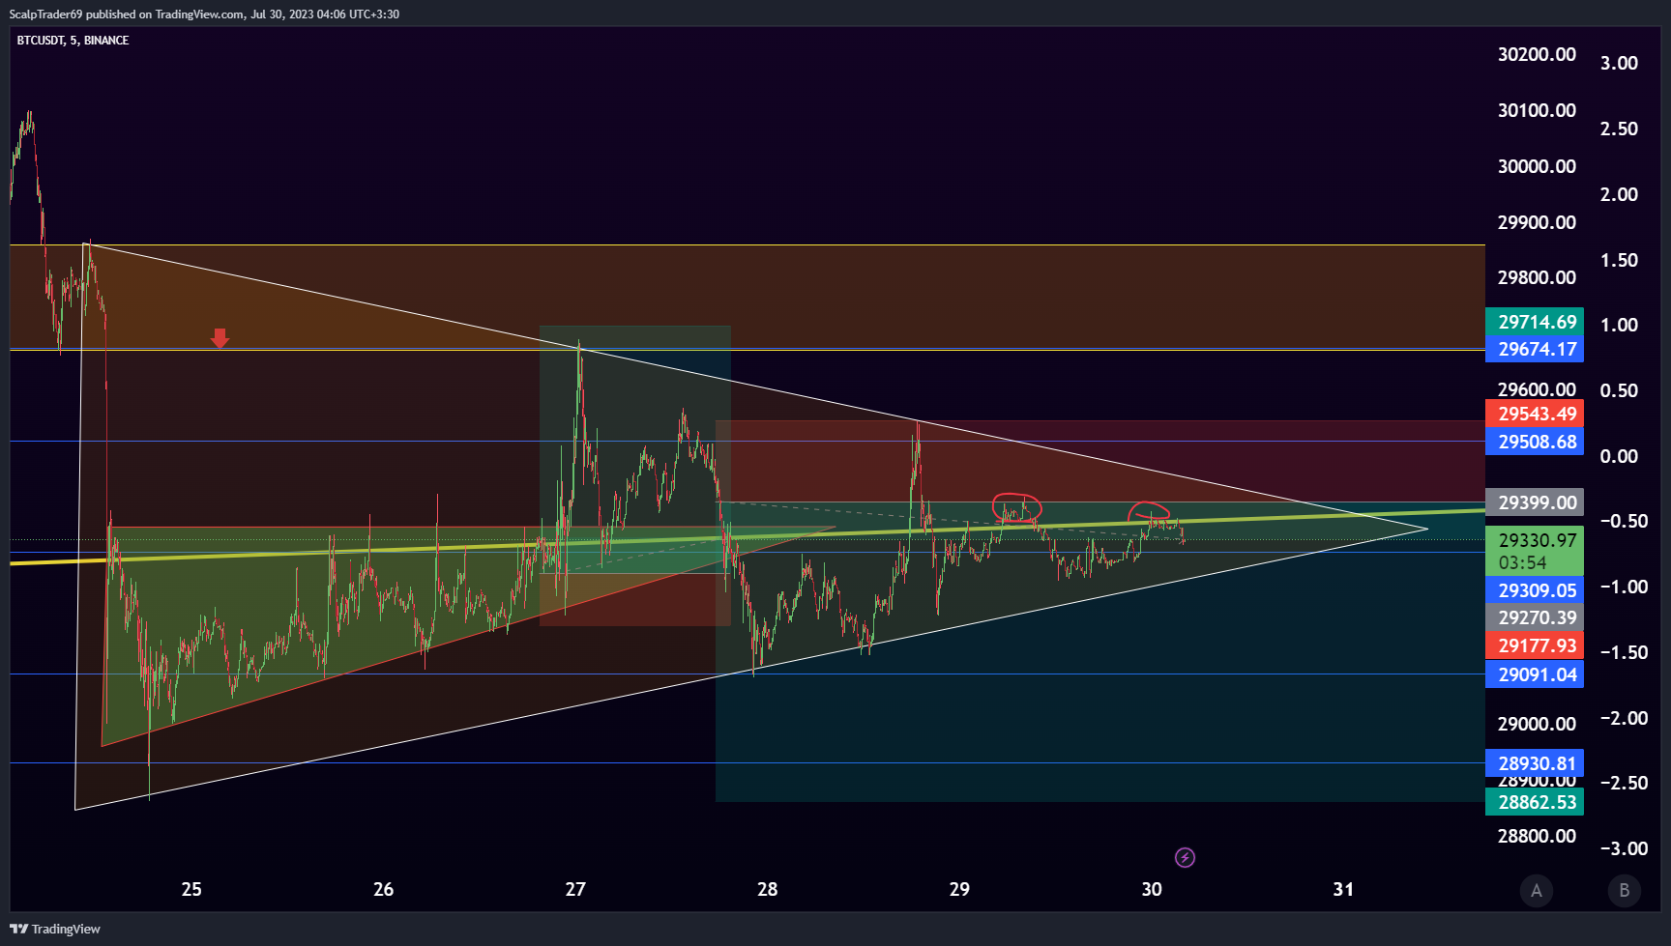This screenshot has width=1671, height=946.
Task: Click date 31 on the time axis
Action: pyautogui.click(x=1343, y=889)
